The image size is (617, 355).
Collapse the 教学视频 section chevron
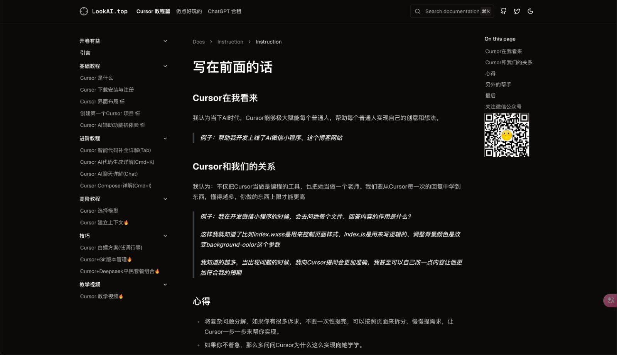coord(165,285)
